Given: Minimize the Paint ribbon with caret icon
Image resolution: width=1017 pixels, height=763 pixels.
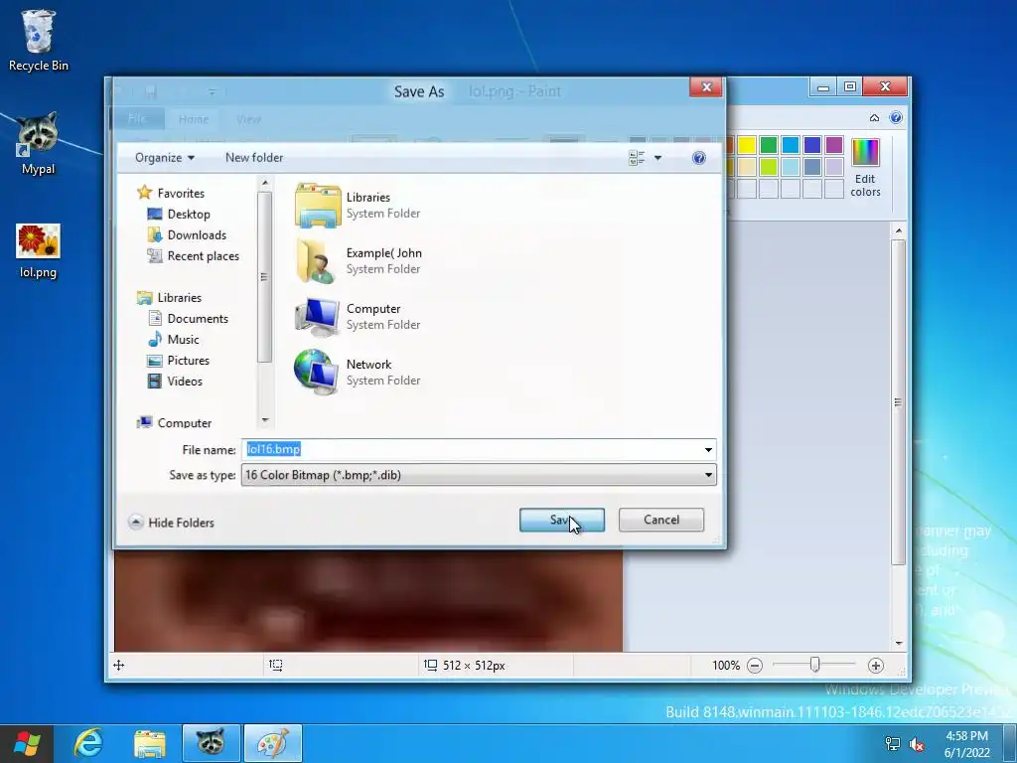Looking at the screenshot, I should (x=874, y=118).
